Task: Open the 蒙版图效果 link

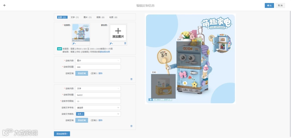Action: (x=105, y=52)
